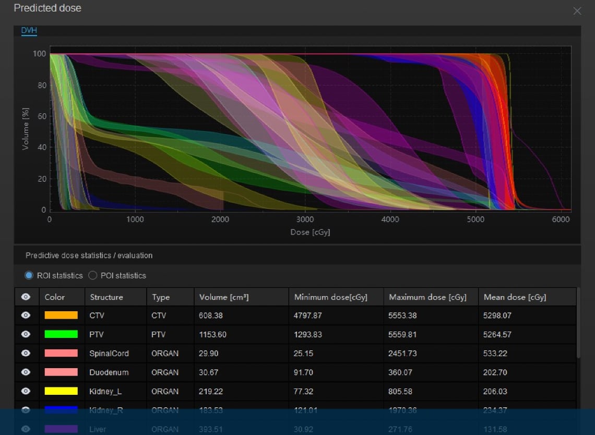Click SpinalCord minimum dose 25.15

[x=303, y=354]
